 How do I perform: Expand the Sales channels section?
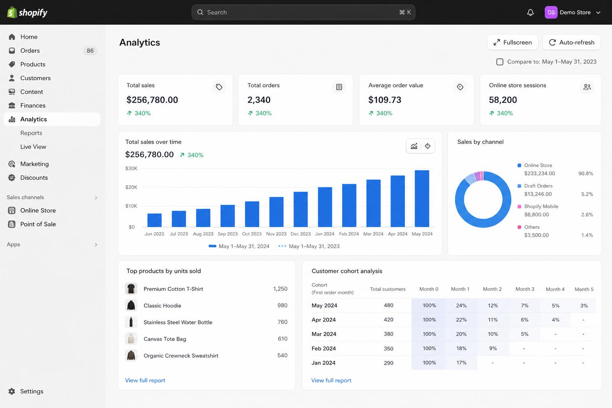point(96,198)
